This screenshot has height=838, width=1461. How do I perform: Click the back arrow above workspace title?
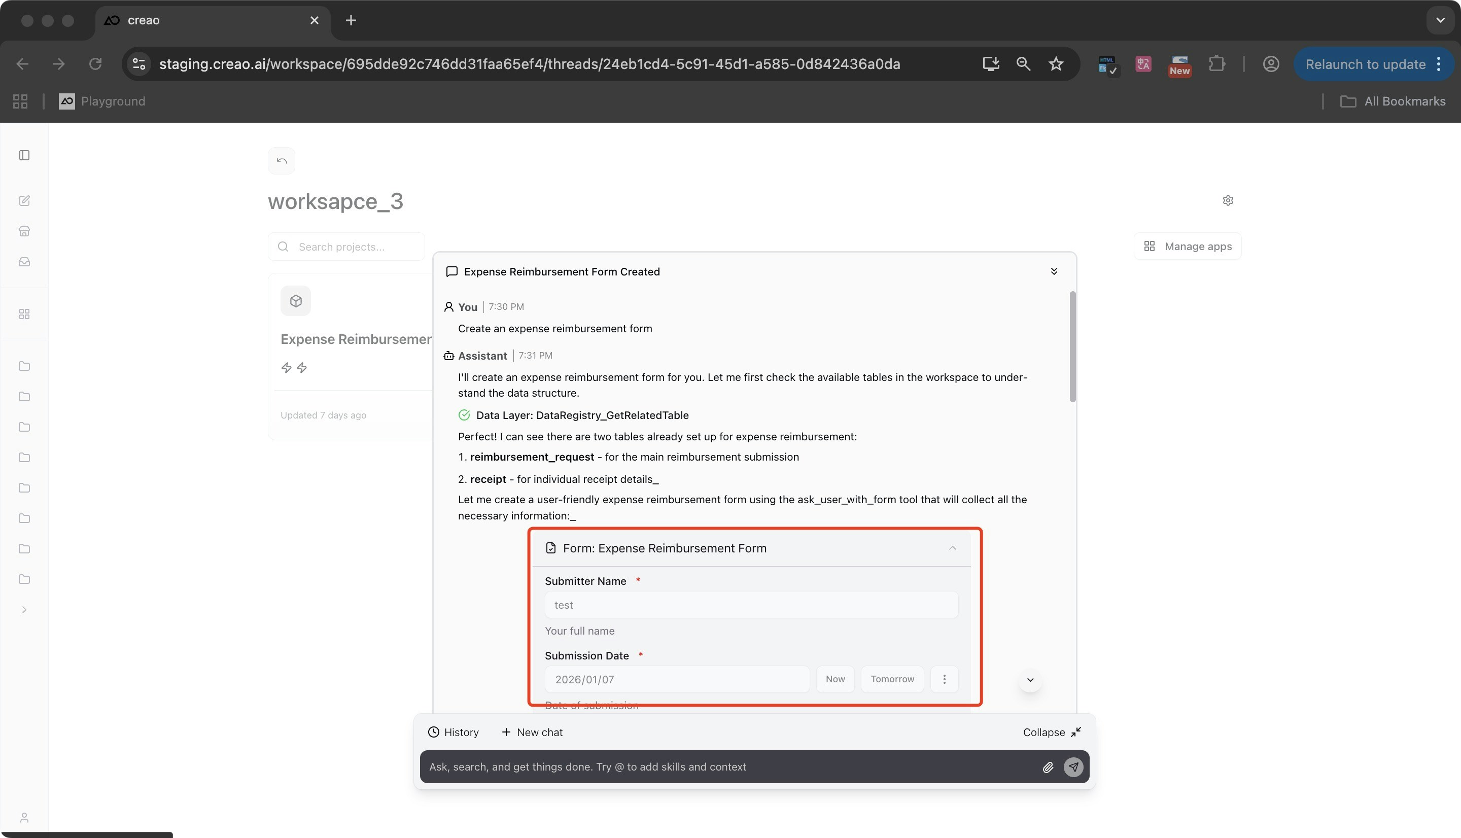click(x=282, y=161)
